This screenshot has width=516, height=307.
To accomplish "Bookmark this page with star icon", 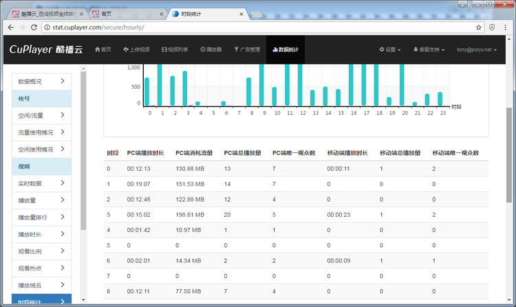I will pyautogui.click(x=479, y=28).
